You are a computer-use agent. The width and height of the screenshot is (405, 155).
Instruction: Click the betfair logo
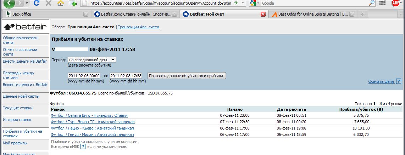(x=25, y=26)
